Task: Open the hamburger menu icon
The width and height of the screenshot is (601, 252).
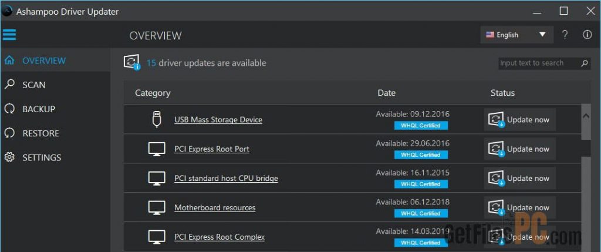Action: (x=9, y=35)
